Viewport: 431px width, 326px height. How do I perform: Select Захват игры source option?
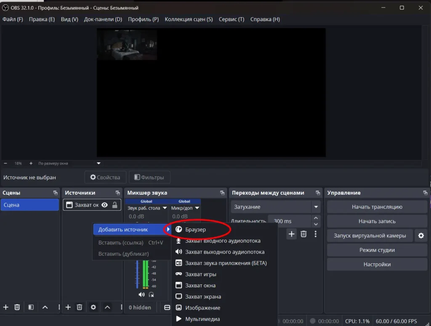click(200, 274)
